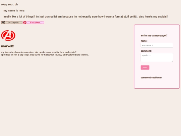Click the 'okay soo.. uh' text
Image resolution: width=181 pixels, height=136 pixels.
coord(9,4)
